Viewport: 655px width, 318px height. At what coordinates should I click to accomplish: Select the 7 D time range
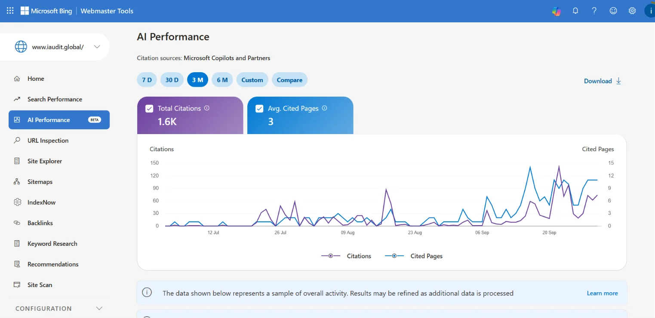click(x=147, y=80)
